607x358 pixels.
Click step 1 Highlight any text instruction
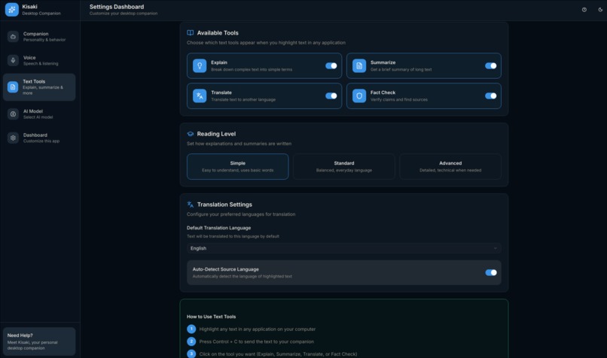click(x=258, y=329)
